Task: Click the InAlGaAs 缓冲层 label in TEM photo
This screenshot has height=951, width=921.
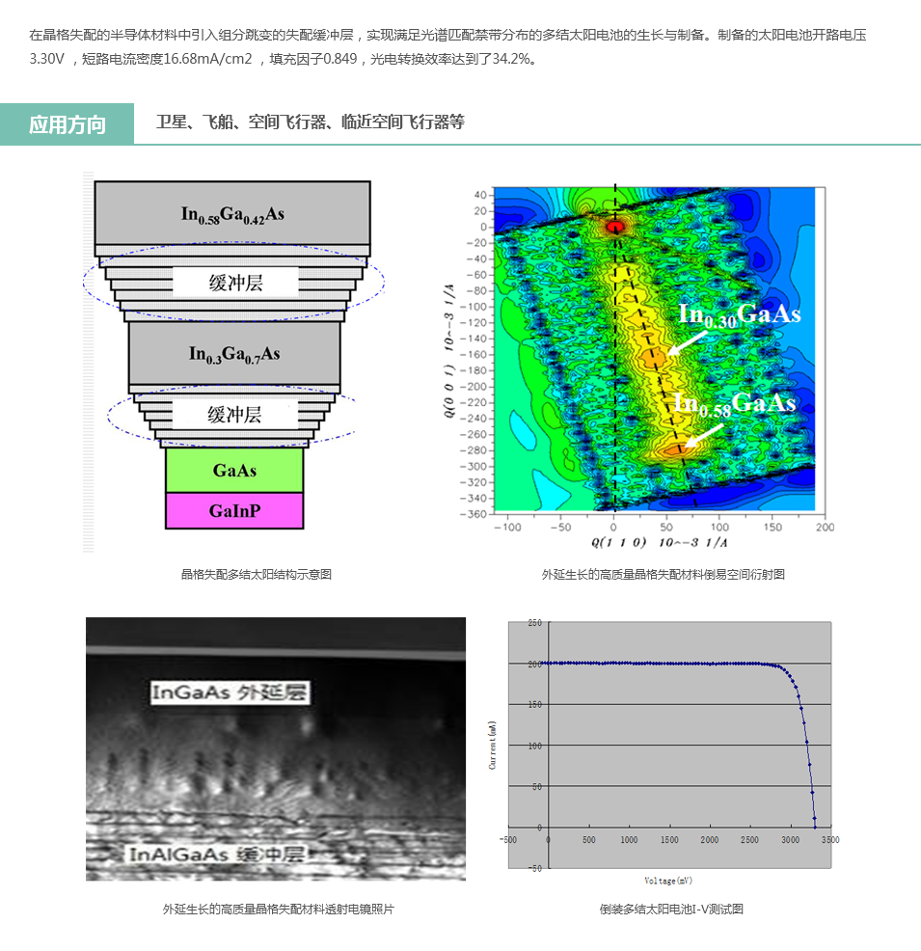Action: coord(216,854)
